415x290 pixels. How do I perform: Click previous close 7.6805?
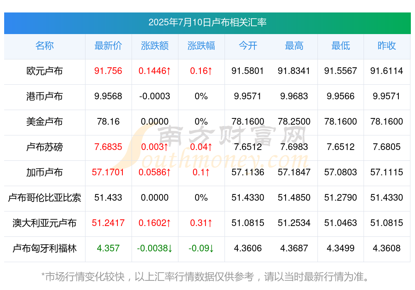click(x=387, y=147)
